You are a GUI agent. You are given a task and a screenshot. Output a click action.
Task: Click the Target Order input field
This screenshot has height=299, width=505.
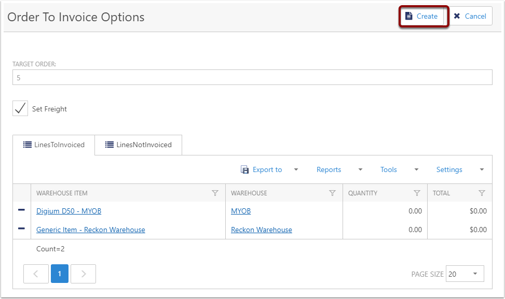[252, 78]
